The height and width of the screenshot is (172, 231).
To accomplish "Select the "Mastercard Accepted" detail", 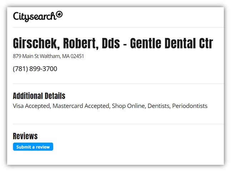I will click(81, 106).
